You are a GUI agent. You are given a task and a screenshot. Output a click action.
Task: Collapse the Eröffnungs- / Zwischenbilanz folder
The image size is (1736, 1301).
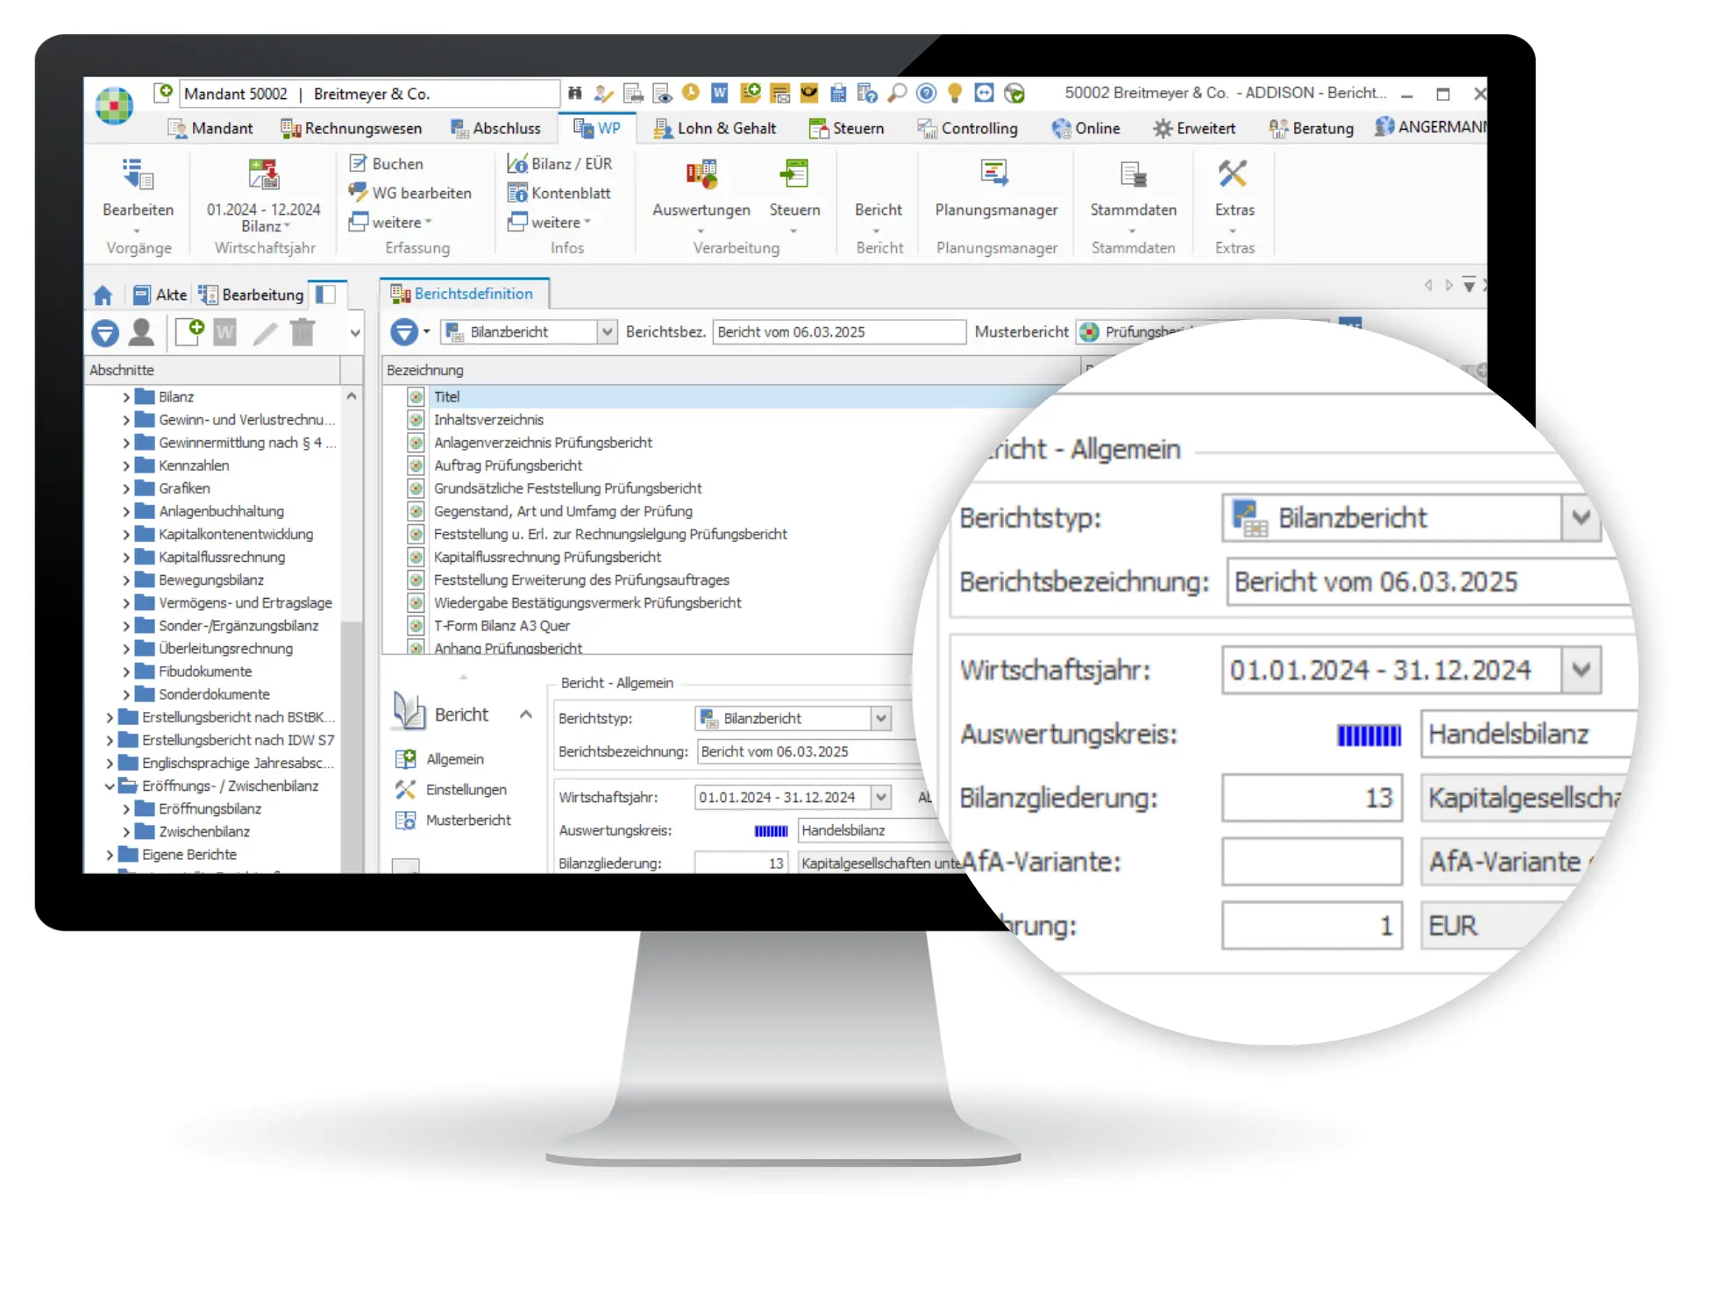pyautogui.click(x=110, y=786)
